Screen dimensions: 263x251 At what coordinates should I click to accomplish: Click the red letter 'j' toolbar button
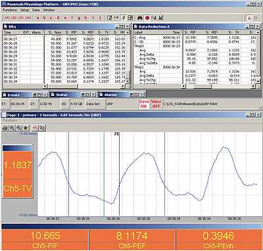coord(100,18)
